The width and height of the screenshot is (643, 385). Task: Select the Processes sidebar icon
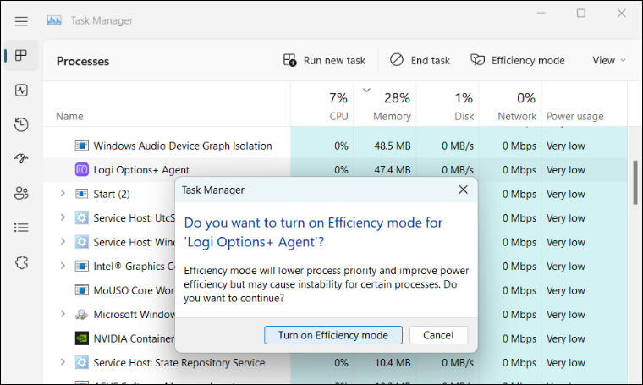(x=21, y=57)
